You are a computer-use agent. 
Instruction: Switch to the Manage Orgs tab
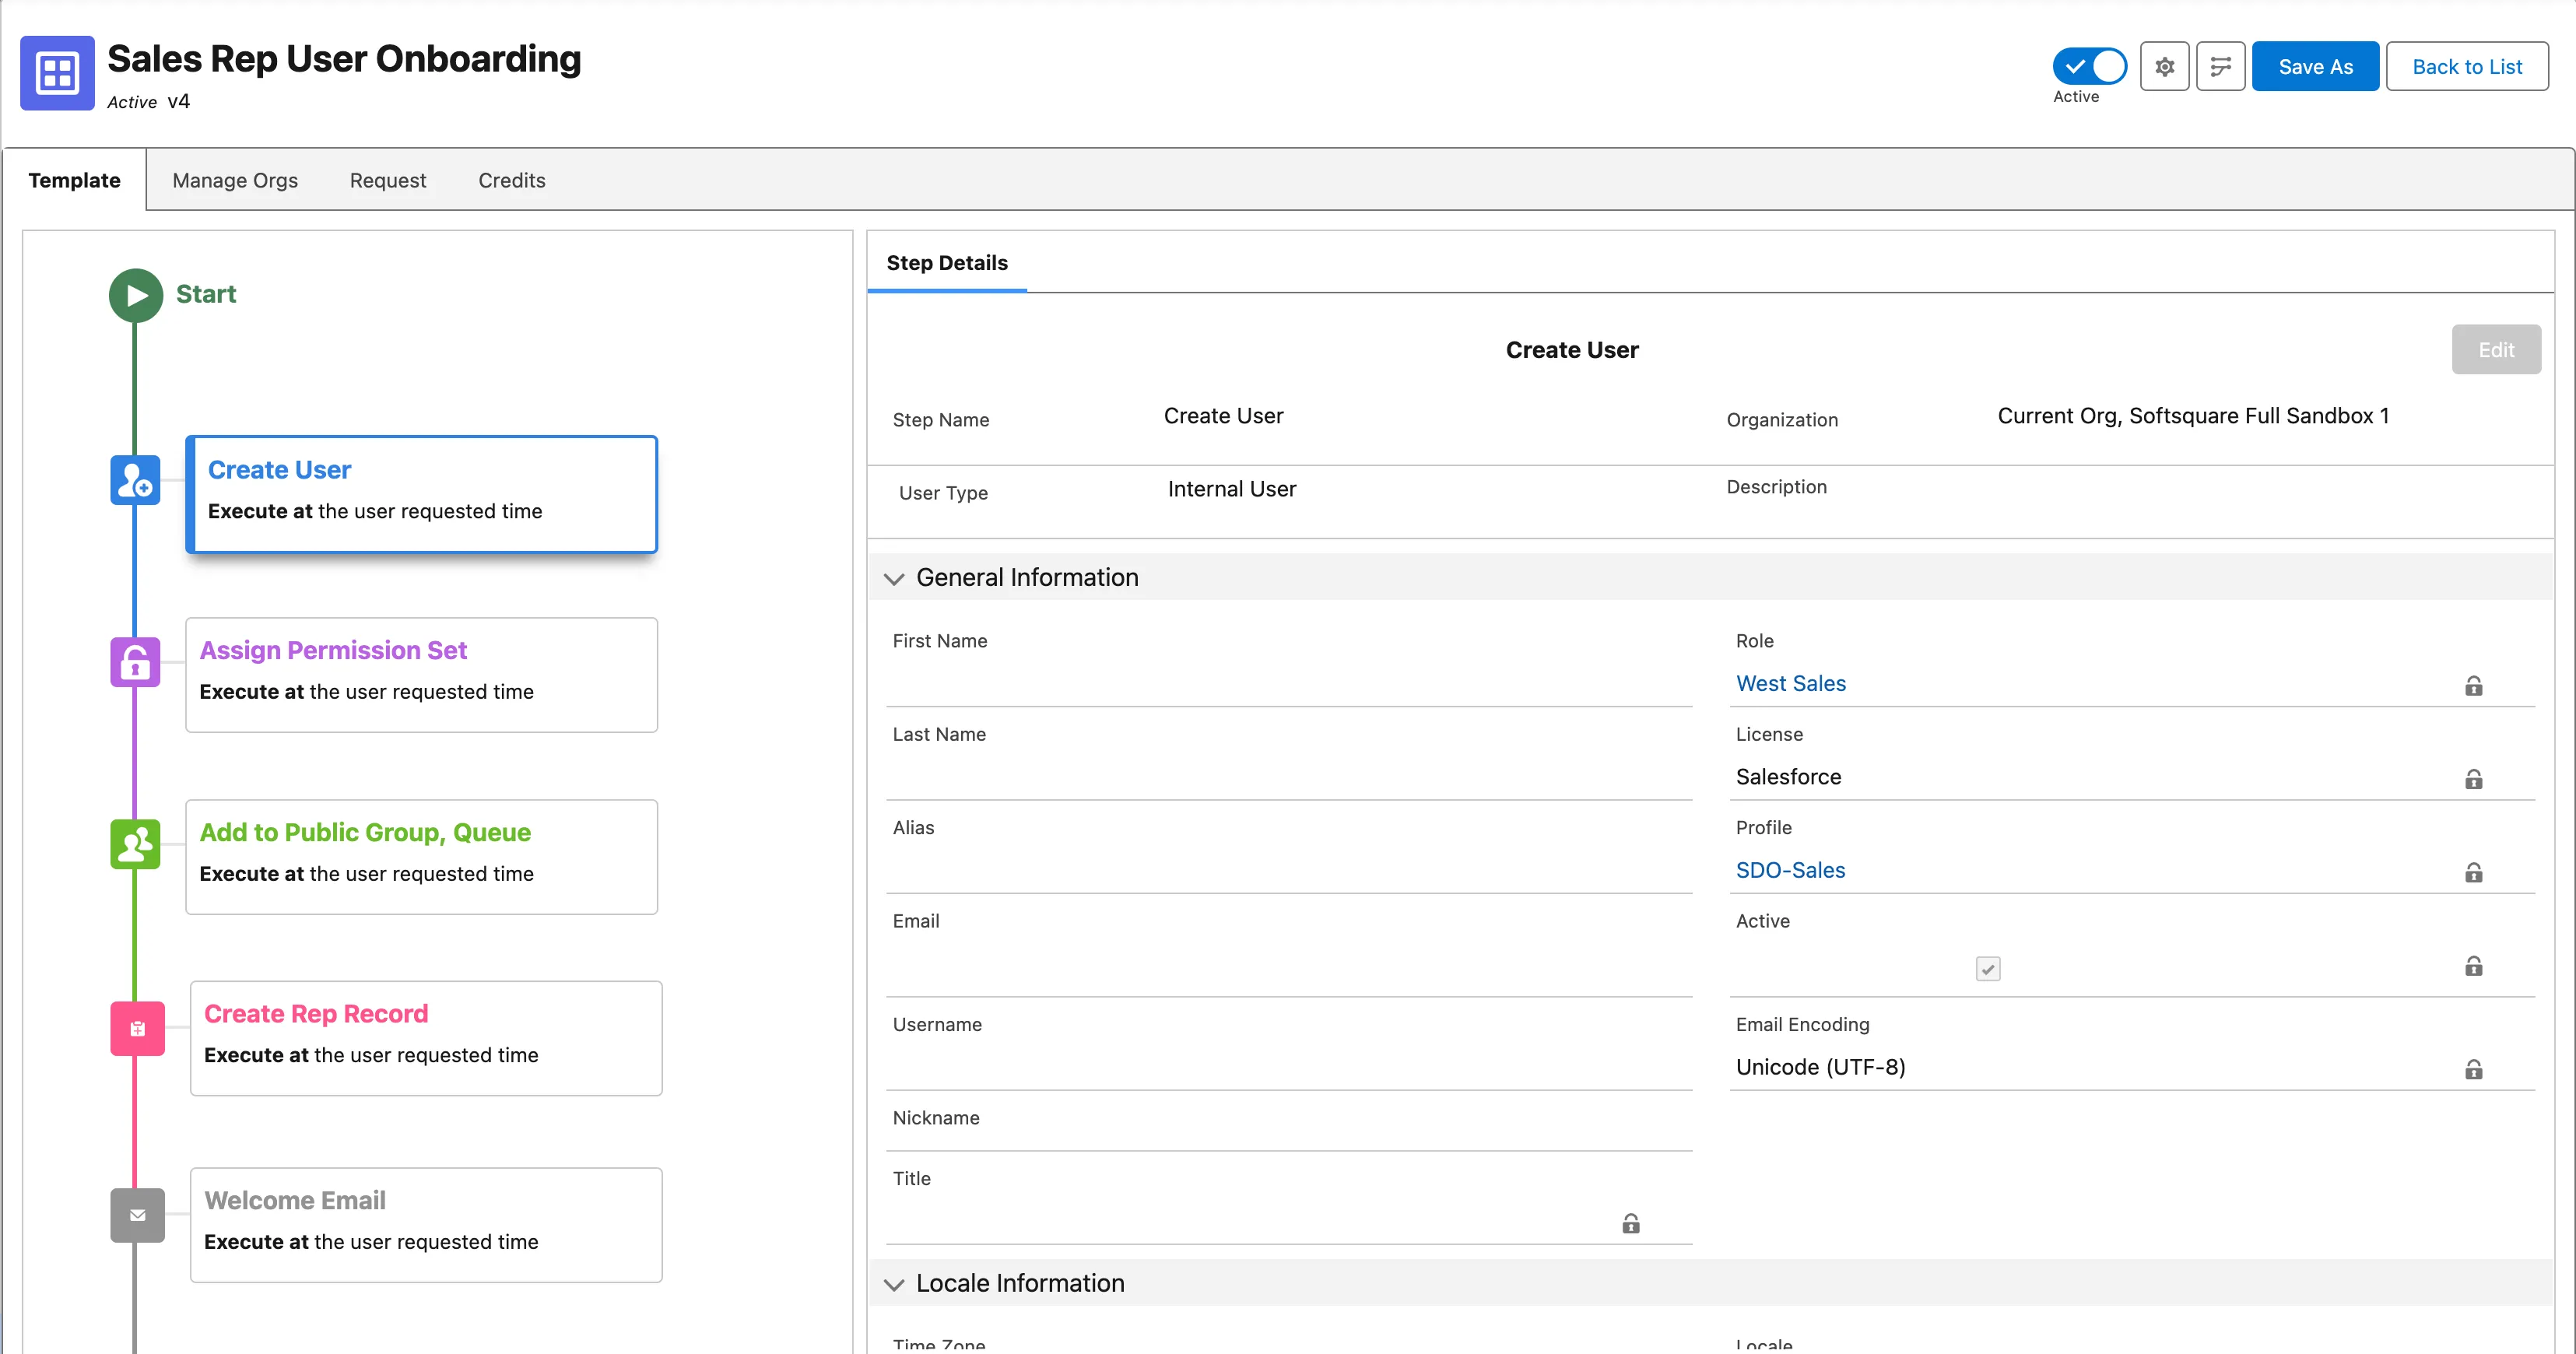click(x=235, y=180)
